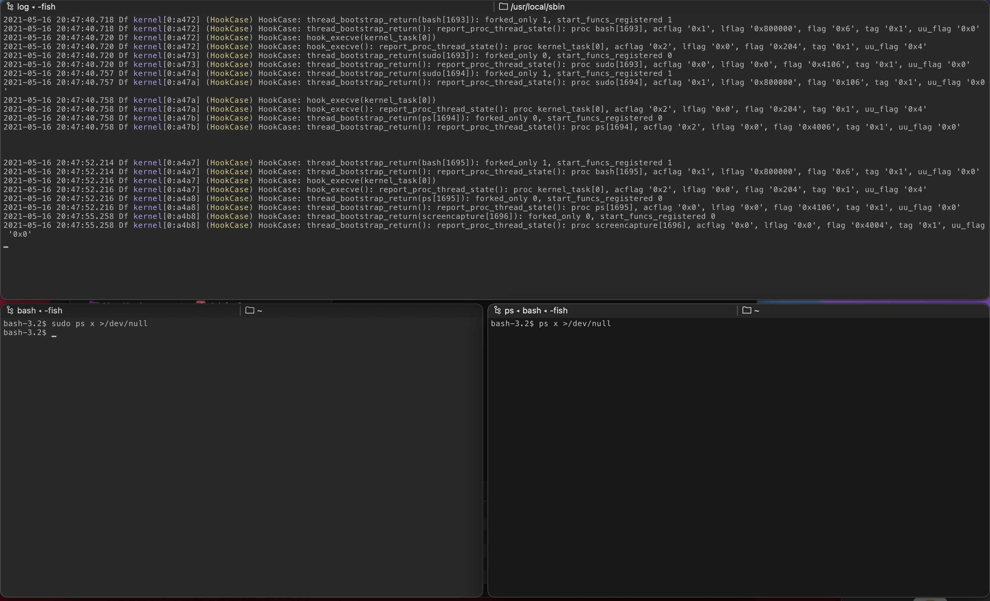Click the process tree icon in the bash pane
Image resolution: width=990 pixels, height=601 pixels.
(10, 310)
